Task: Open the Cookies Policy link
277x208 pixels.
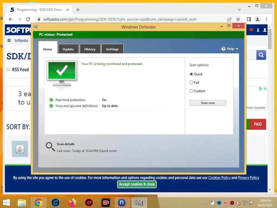Action: click(x=219, y=178)
